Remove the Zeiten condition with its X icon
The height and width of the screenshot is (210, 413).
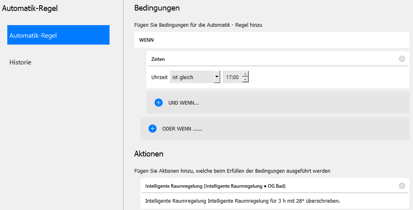tap(402, 59)
